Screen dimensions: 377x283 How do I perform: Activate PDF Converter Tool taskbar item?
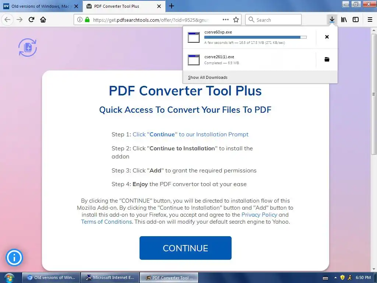(169, 277)
